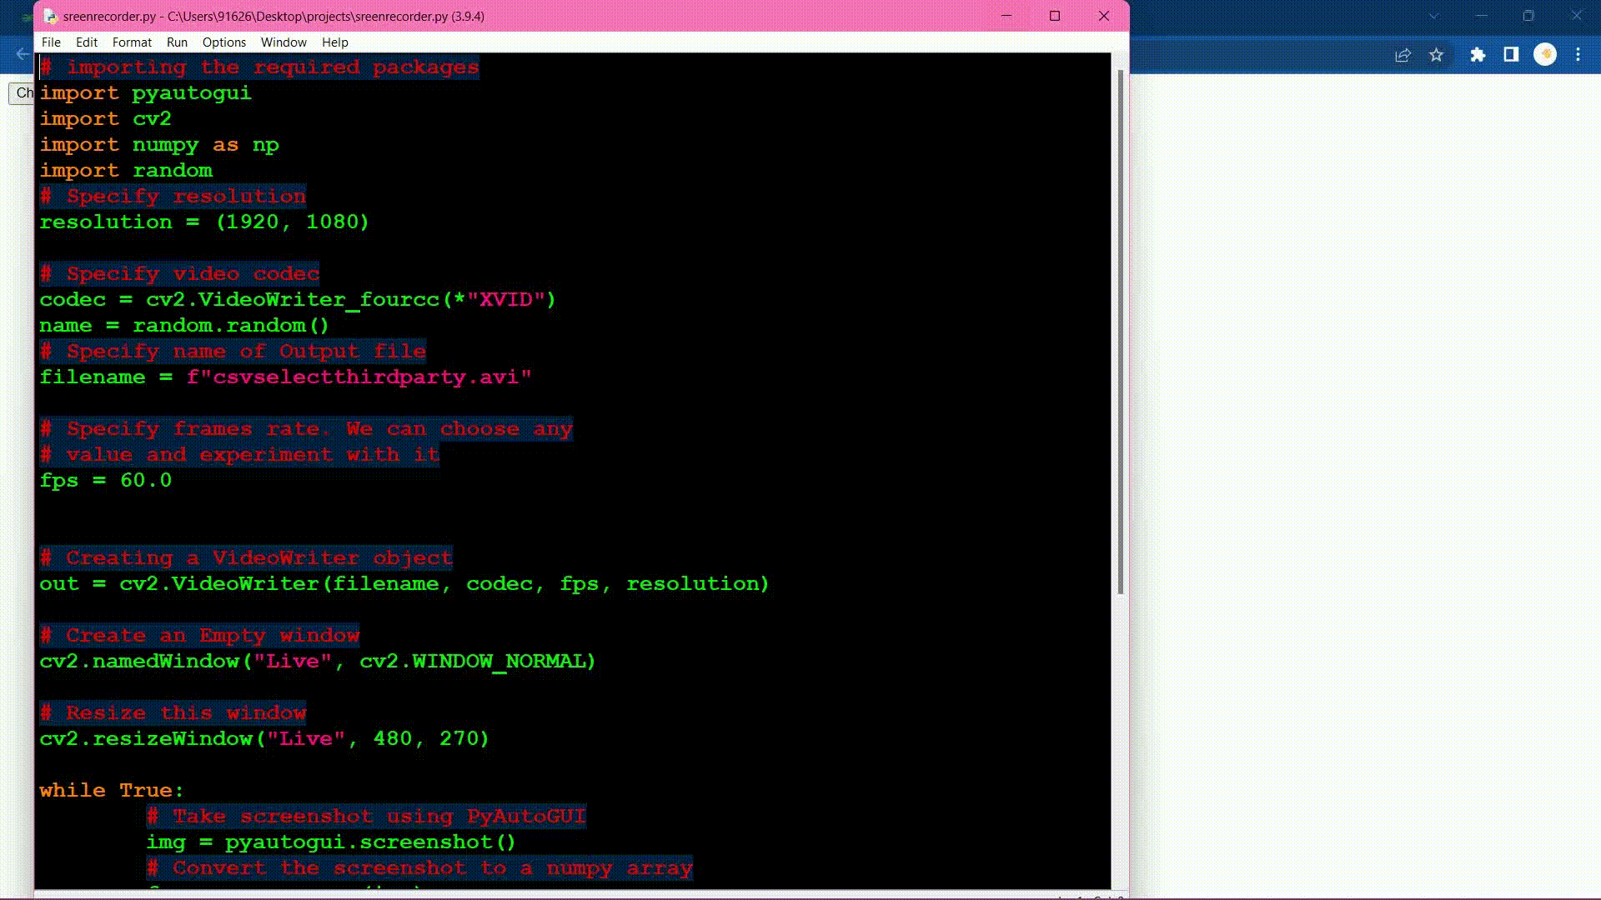Bookmark the page with the star icon
The image size is (1601, 900).
coord(1436,55)
